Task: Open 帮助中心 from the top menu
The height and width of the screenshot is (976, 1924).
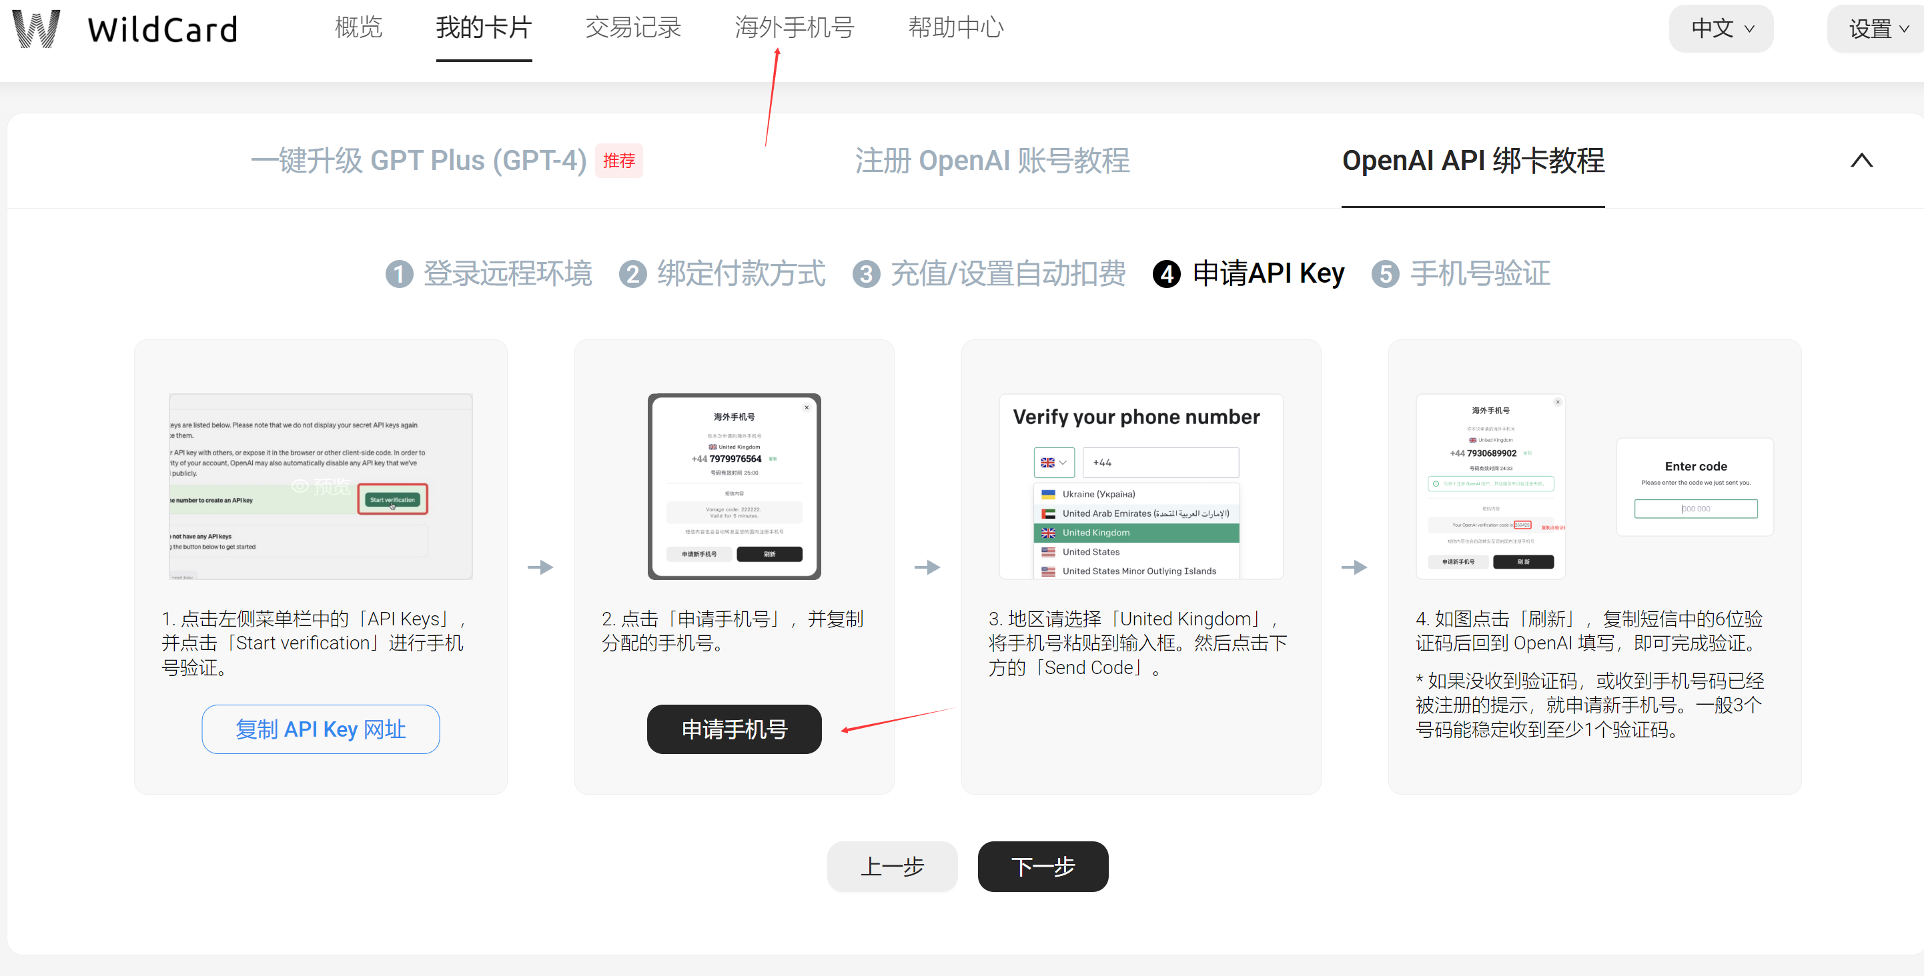Action: click(956, 27)
